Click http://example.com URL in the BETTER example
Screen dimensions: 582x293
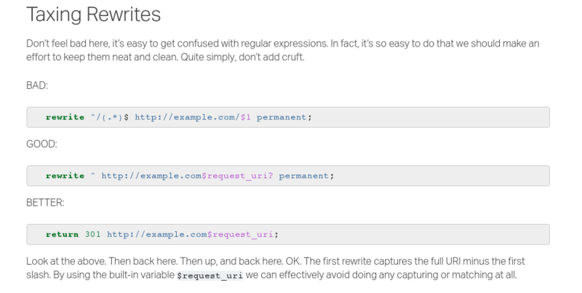156,235
